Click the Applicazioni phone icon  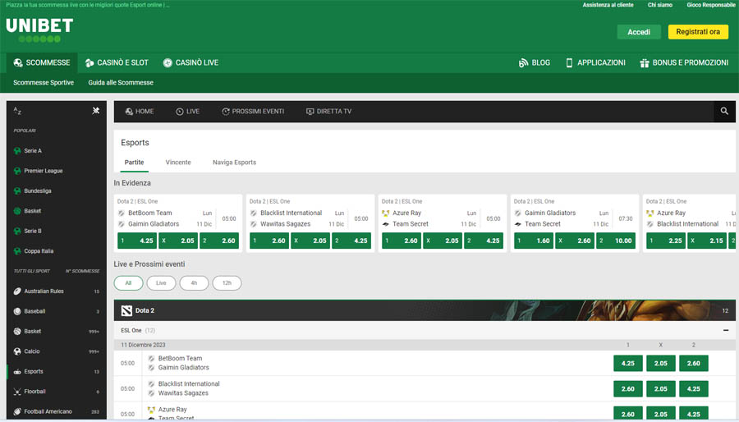569,62
